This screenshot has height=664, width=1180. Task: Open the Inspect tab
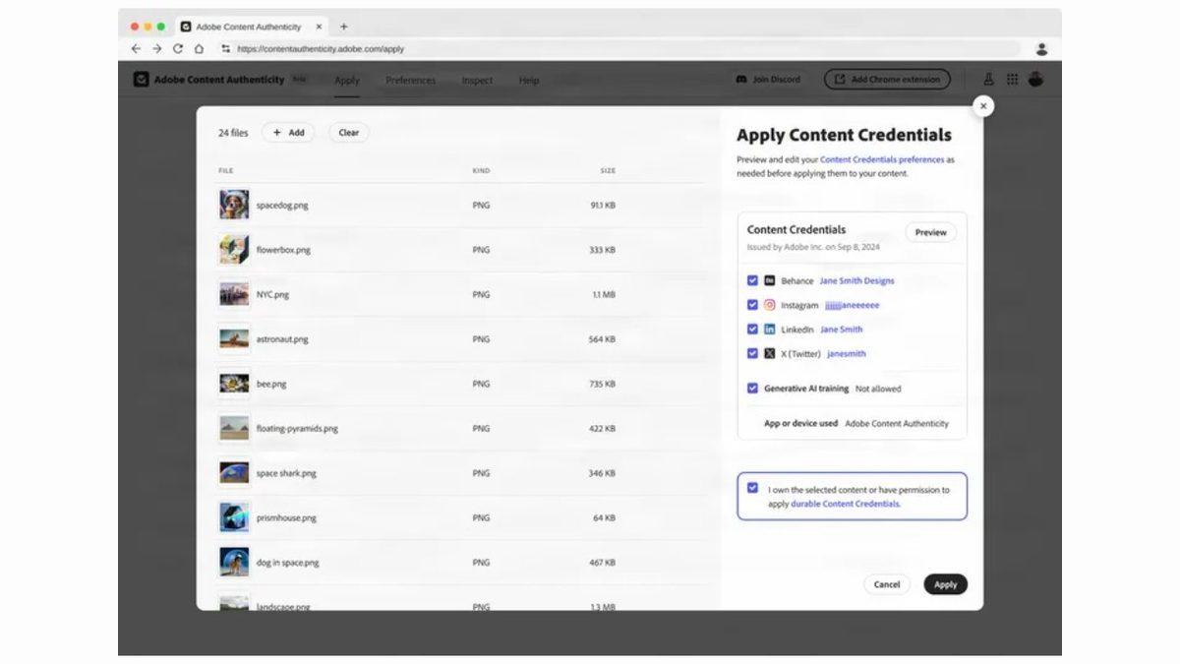477,81
